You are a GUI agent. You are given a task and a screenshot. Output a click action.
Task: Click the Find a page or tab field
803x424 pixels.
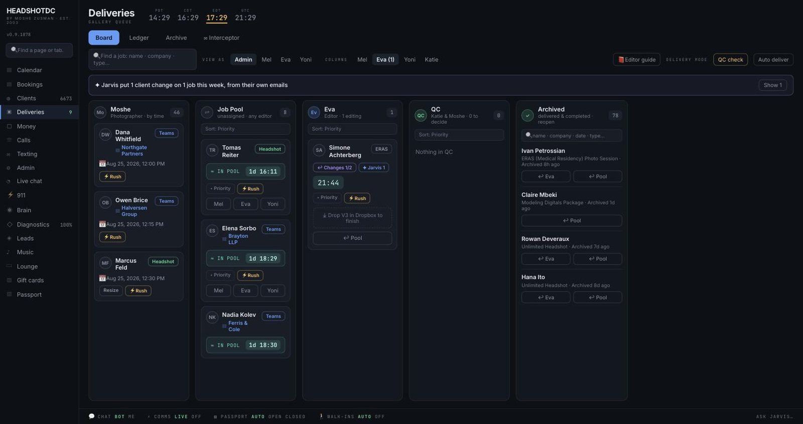point(39,50)
